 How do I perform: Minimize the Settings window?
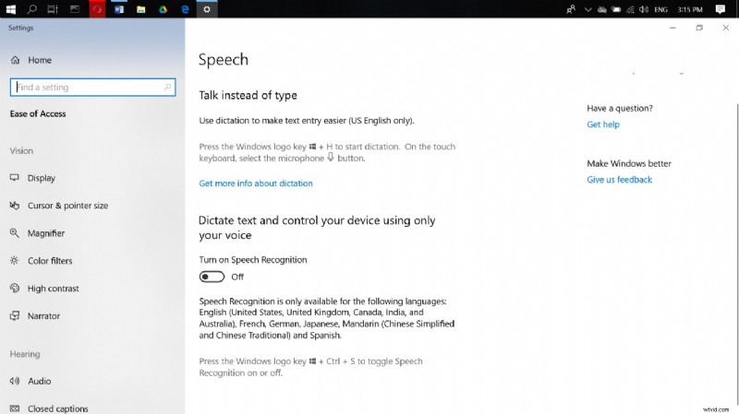pyautogui.click(x=672, y=28)
